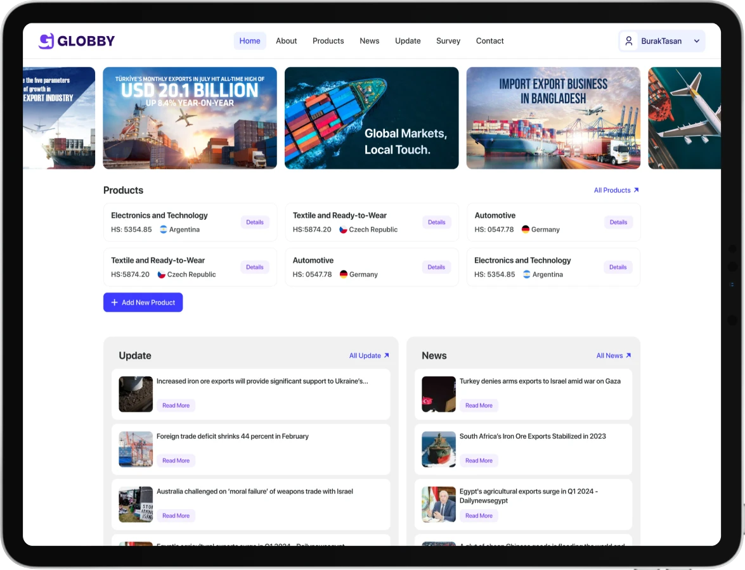The height and width of the screenshot is (570, 745).
Task: Click arrow icon next to All Update
Action: point(386,355)
